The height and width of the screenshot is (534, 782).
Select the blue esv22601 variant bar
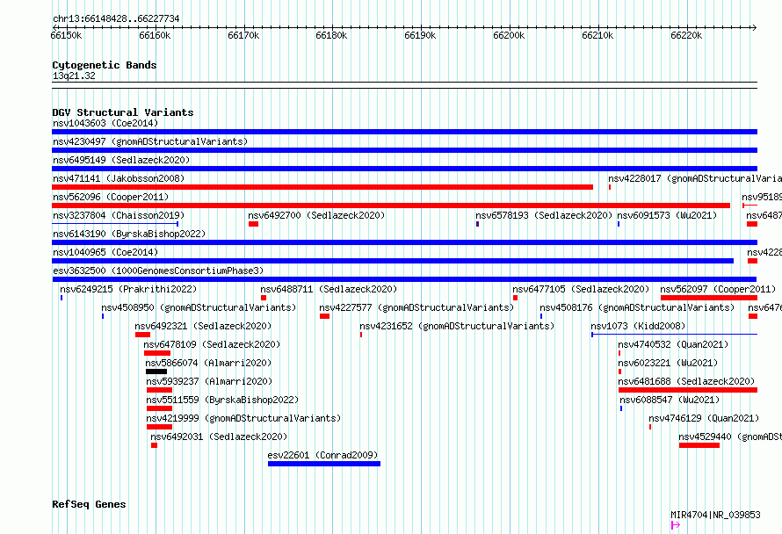click(324, 464)
